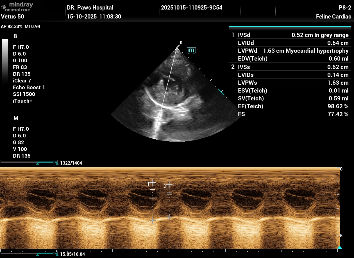Click the cyan focus marker on sector depth scale
This screenshot has width=354, height=258.
point(221,92)
